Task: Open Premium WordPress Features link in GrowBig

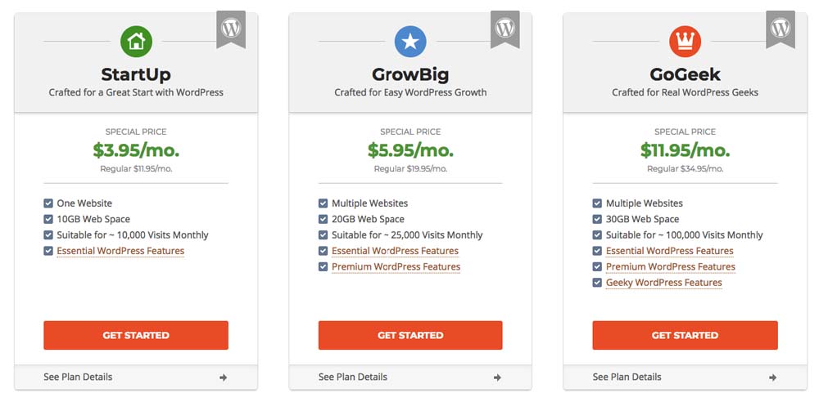Action: [x=396, y=267]
